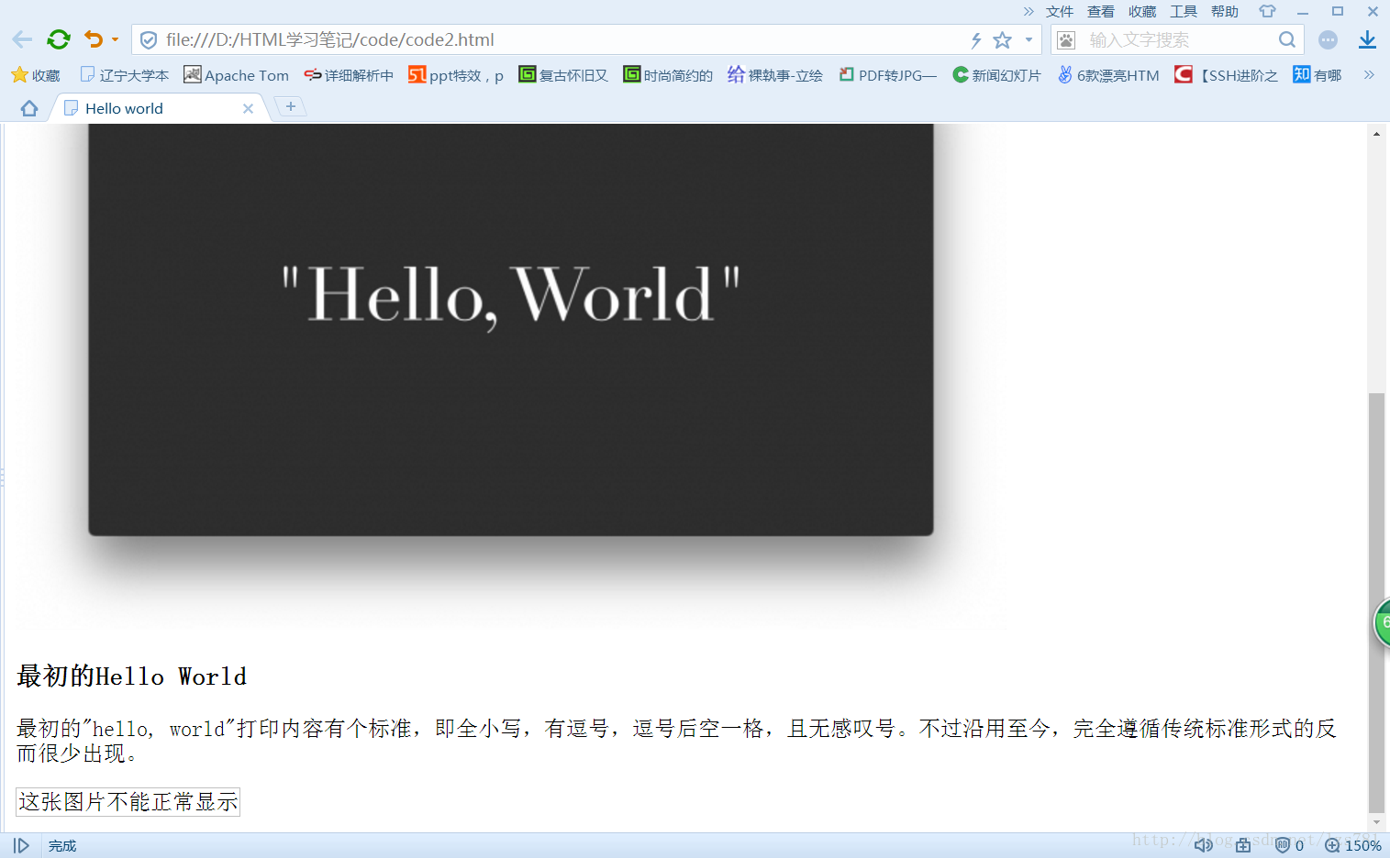Click the shirt-shaped skin icon
The height and width of the screenshot is (858, 1390).
pos(1267,11)
